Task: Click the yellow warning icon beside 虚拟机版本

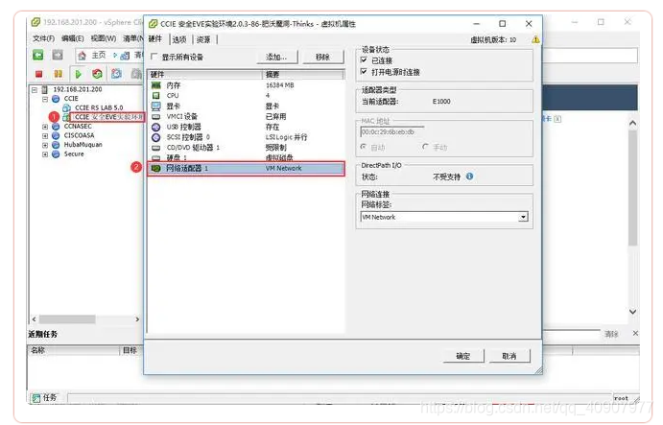Action: coord(535,39)
